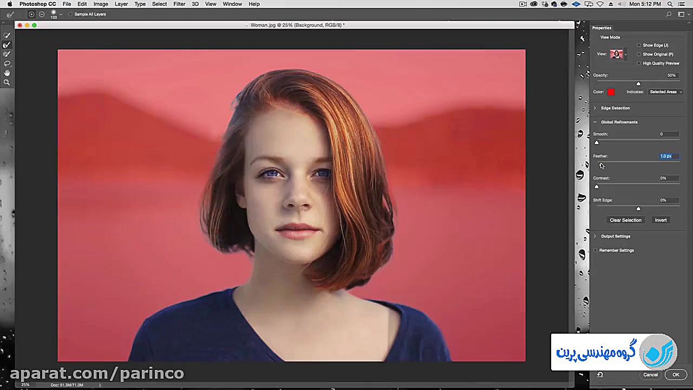Click the subtract from selection minus icon
Viewport: 693px width, 390px height.
pos(42,14)
